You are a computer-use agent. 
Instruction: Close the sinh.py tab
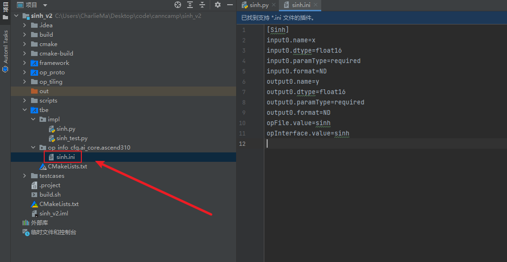click(x=274, y=5)
